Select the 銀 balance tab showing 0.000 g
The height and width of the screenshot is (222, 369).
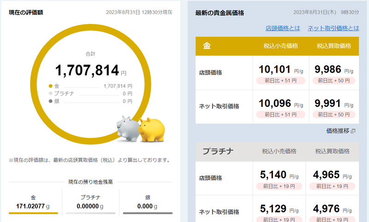tap(148, 203)
